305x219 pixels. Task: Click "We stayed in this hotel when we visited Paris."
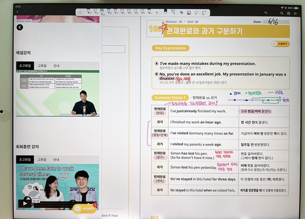203,190
